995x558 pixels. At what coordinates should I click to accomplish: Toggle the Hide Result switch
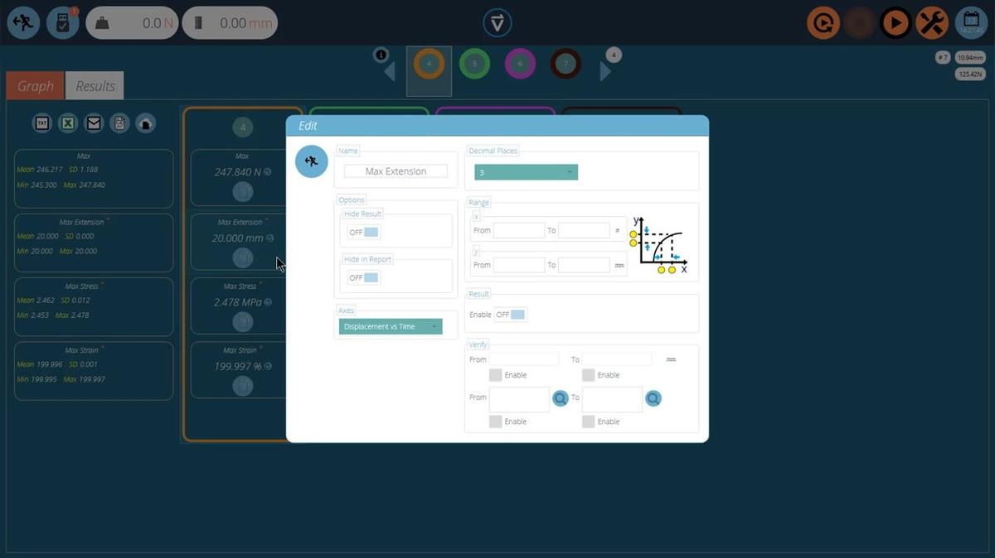pos(364,233)
